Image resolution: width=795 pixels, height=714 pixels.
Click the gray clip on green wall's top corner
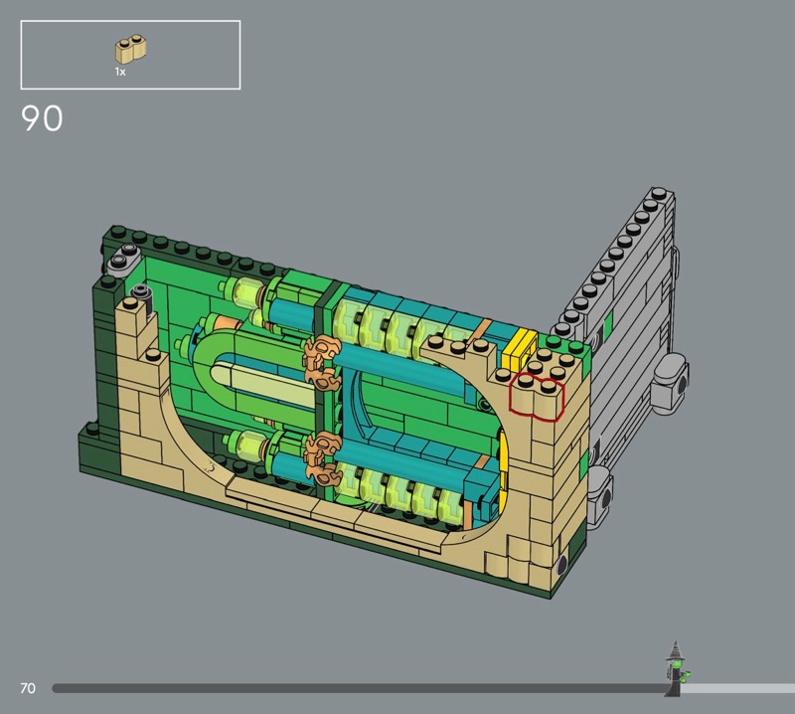pos(123,260)
